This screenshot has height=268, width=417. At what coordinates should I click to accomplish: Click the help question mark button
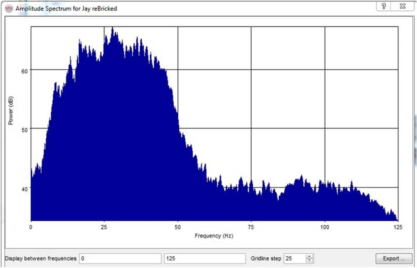384,6
